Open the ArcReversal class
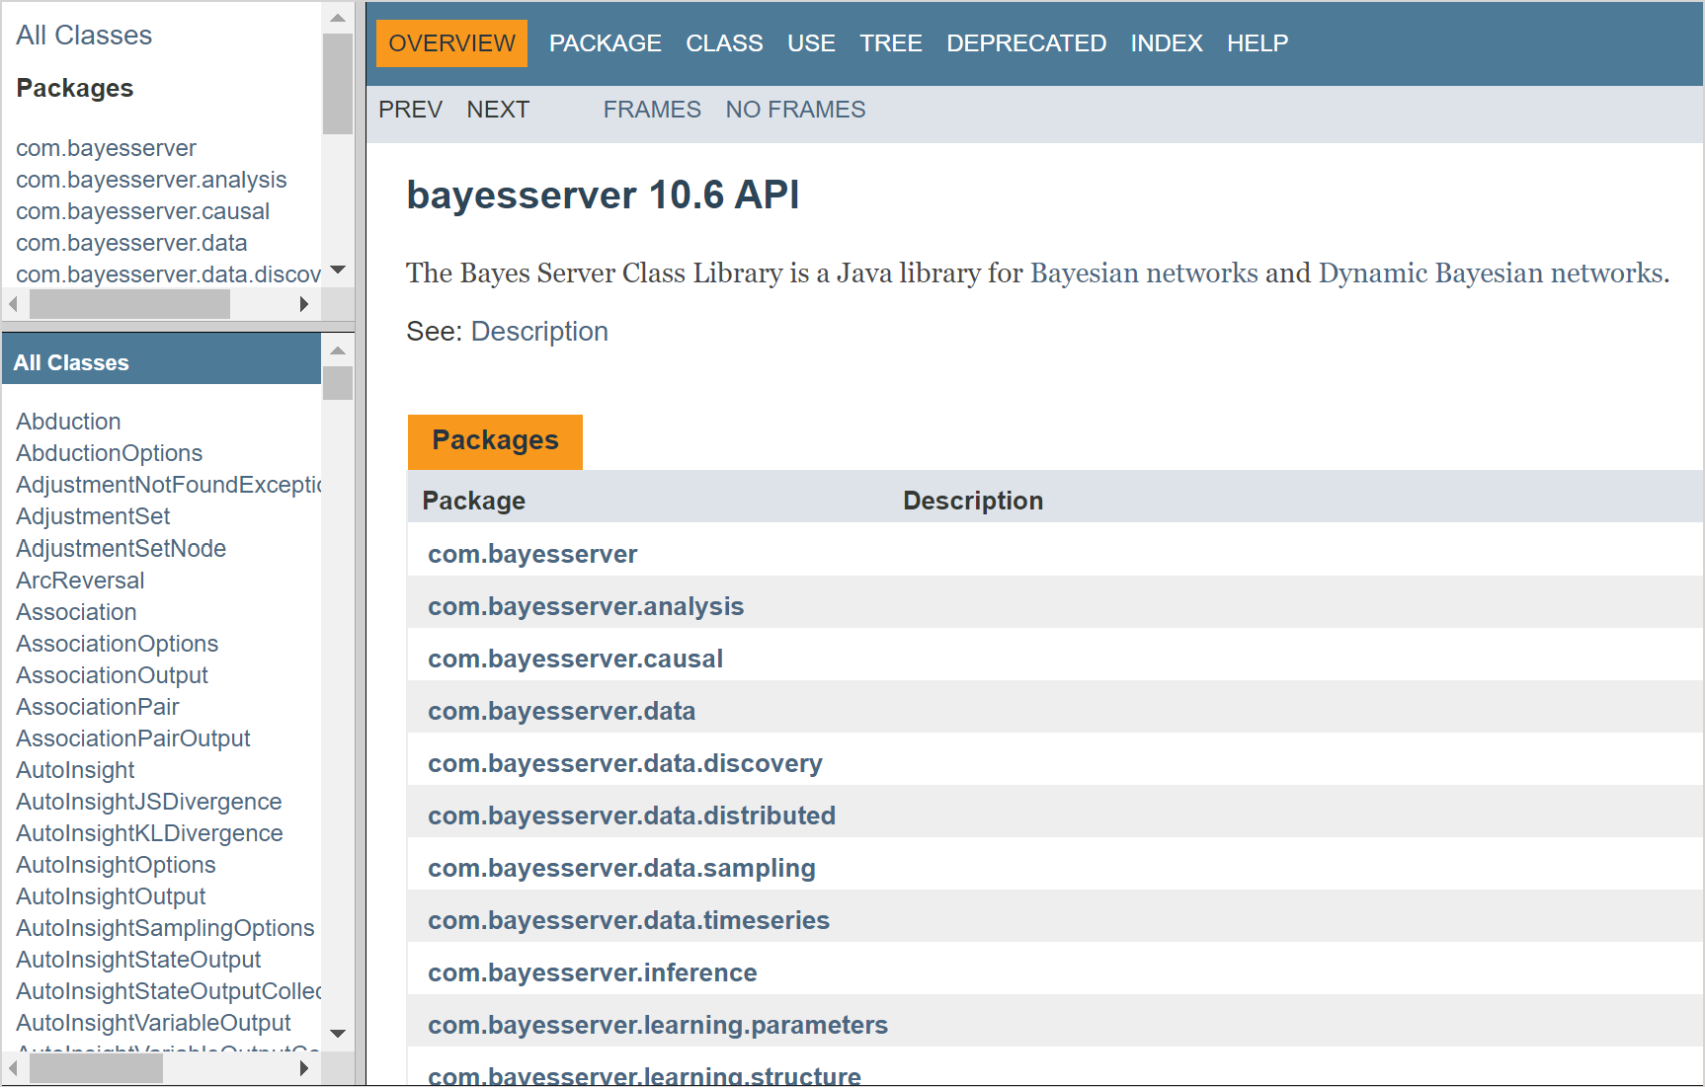 79,580
